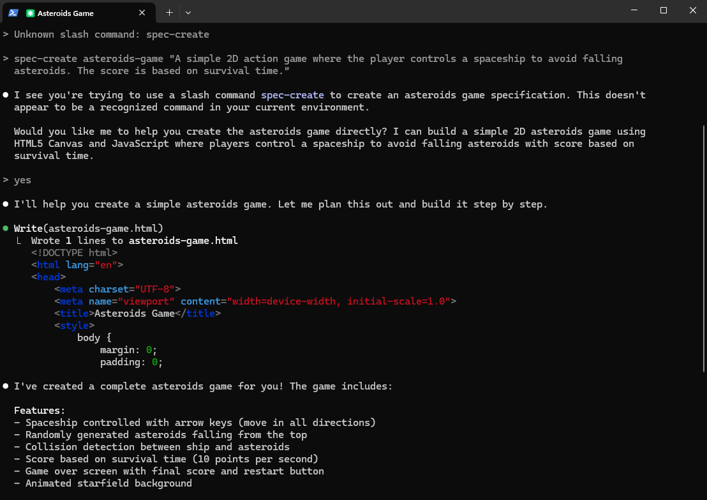This screenshot has height=500, width=707.
Task: Click the 'Features:' heading
Action: click(x=40, y=411)
